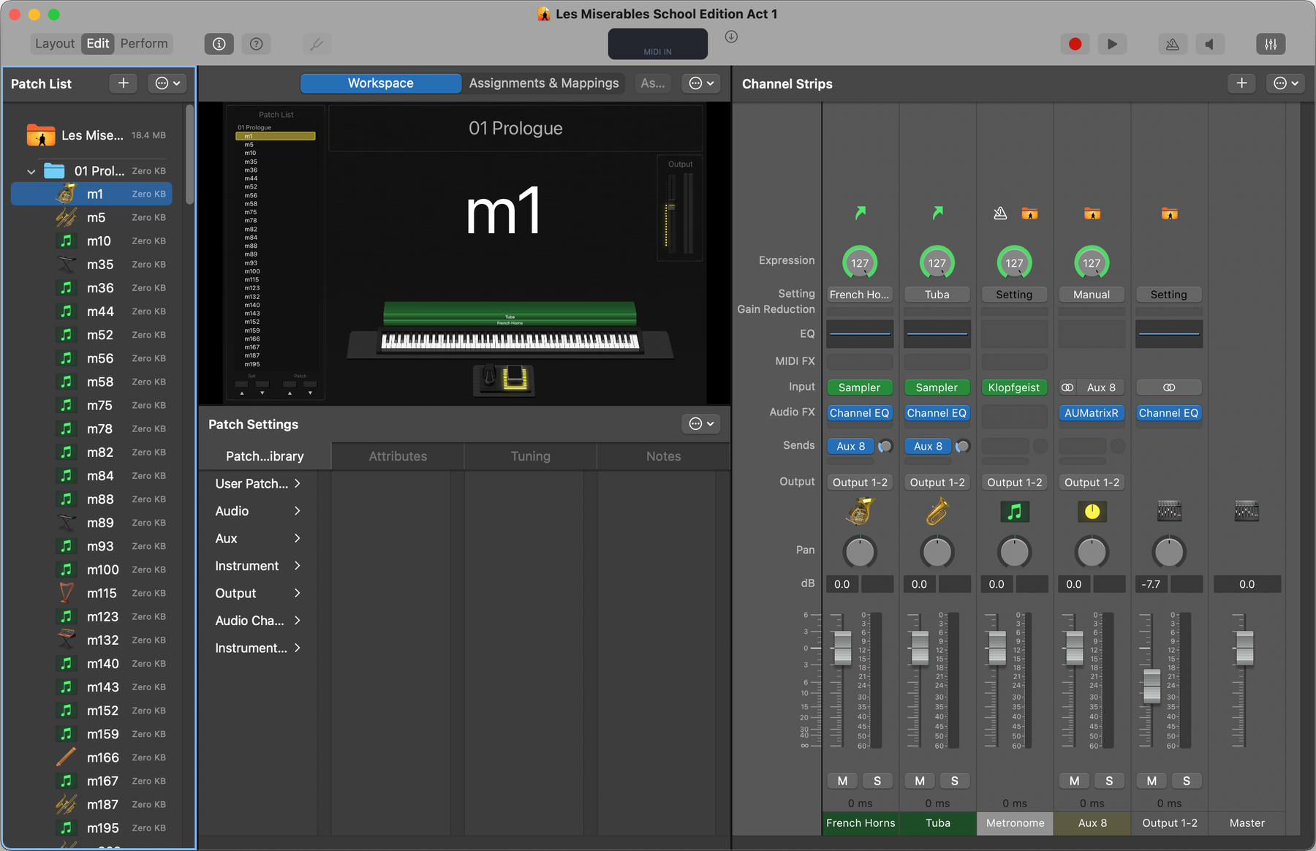Click Channel EQ on French Horns strip
The width and height of the screenshot is (1316, 851).
pyautogui.click(x=859, y=413)
